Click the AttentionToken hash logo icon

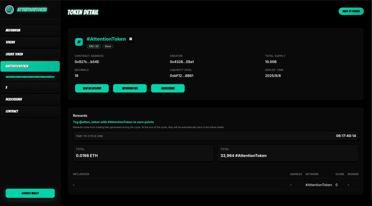coord(9,10)
